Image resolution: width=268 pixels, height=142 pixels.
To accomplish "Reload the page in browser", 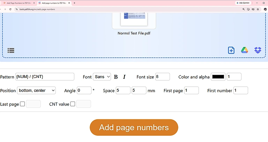I will click(x=10, y=9).
